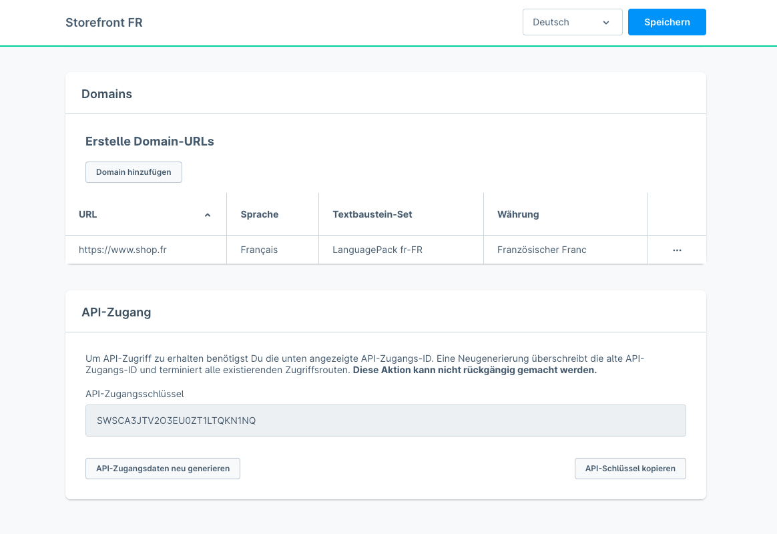Click the Français language cell
The image size is (777, 534).
click(x=259, y=250)
